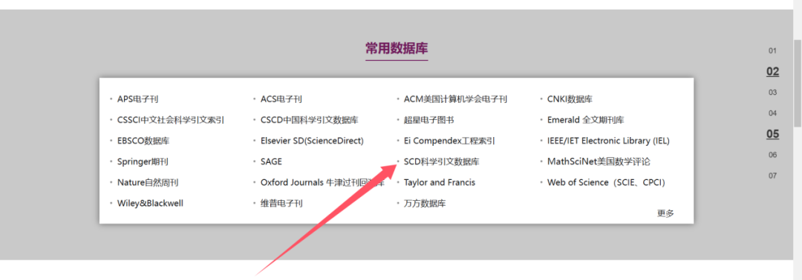
Task: Jump to section 01 in side navigation
Action: (772, 50)
